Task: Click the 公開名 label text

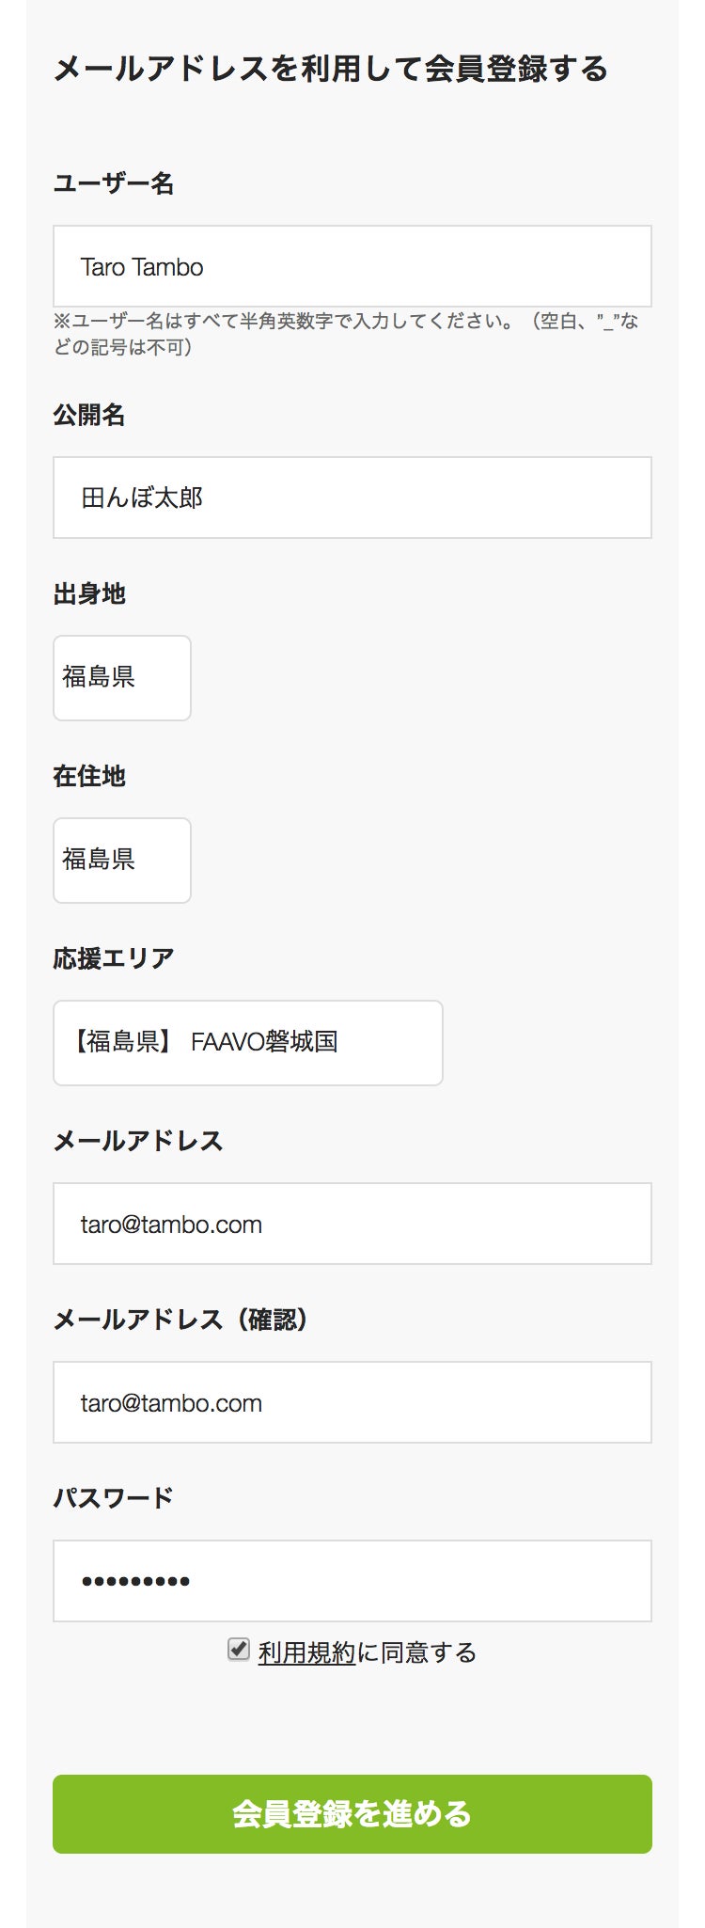Action: tap(89, 415)
